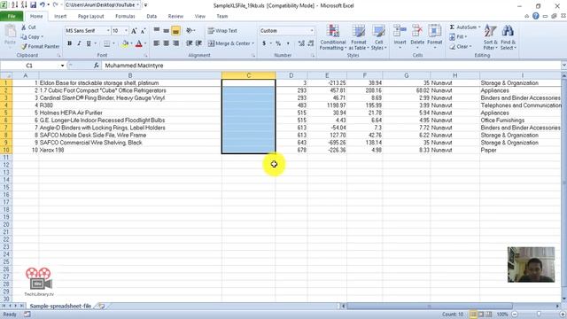
Task: Open Format as Table gallery
Action: (x=358, y=37)
